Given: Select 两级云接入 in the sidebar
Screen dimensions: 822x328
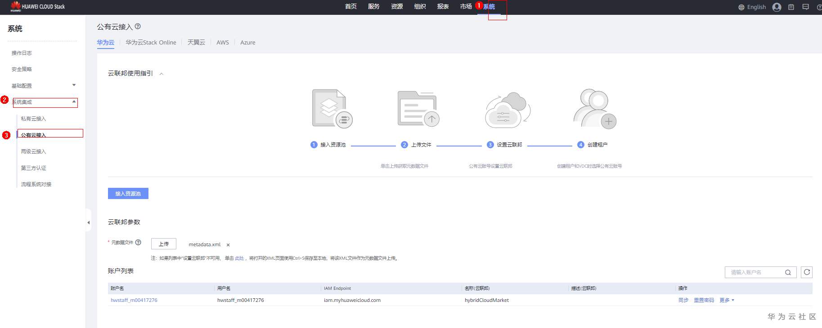Looking at the screenshot, I should point(33,151).
